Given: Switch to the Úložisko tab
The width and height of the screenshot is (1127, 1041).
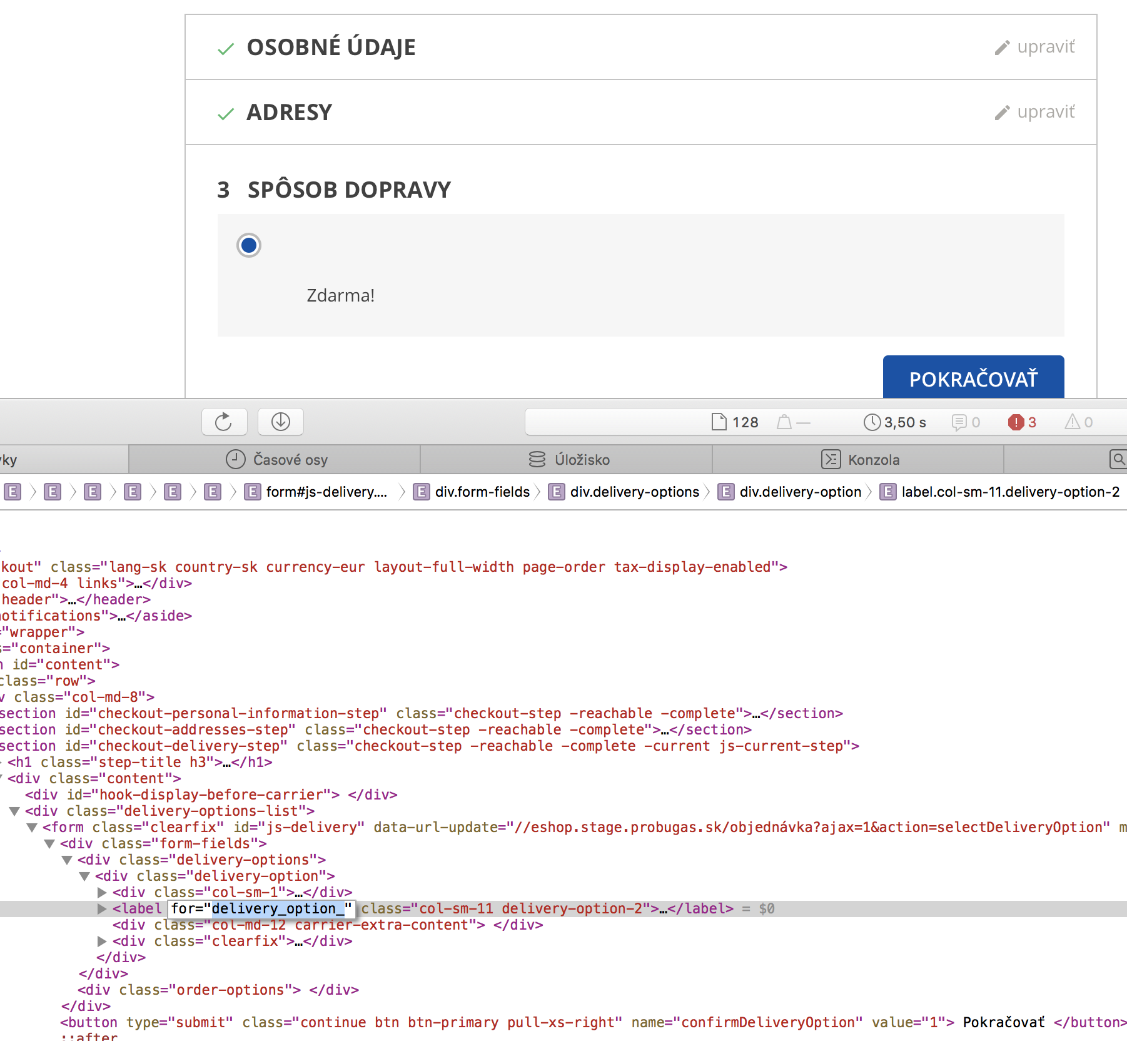Looking at the screenshot, I should (x=567, y=460).
